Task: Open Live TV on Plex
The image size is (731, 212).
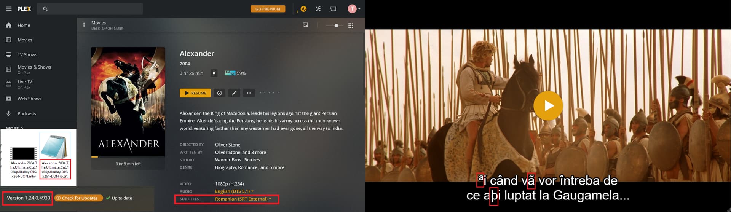Action: 25,84
